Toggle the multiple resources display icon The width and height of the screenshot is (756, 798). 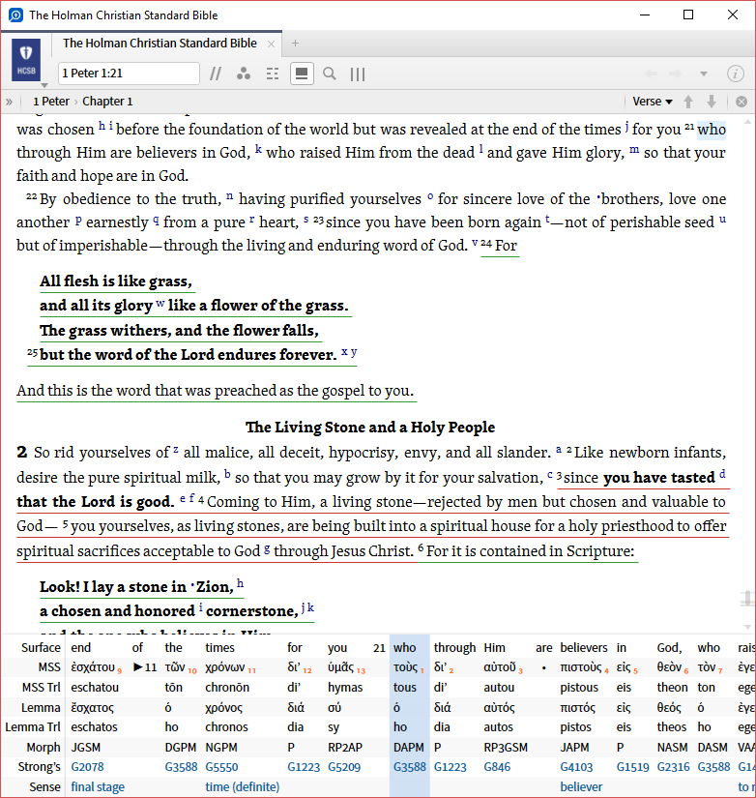pos(273,74)
